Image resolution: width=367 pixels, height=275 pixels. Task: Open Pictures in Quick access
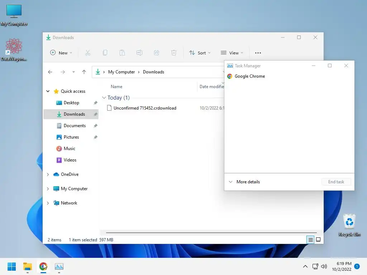point(71,137)
